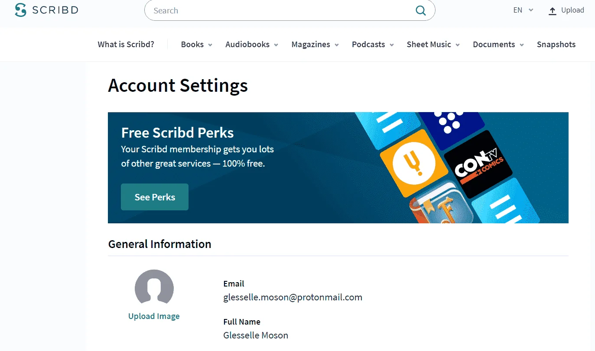Click the default profile avatar image
Screen dimensions: 595x351
(x=154, y=288)
